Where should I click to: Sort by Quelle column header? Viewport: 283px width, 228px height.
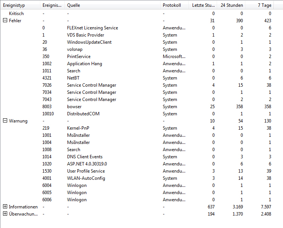coord(112,5)
